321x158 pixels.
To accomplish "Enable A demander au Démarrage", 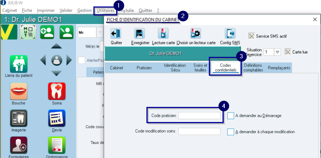I will click(x=230, y=116).
